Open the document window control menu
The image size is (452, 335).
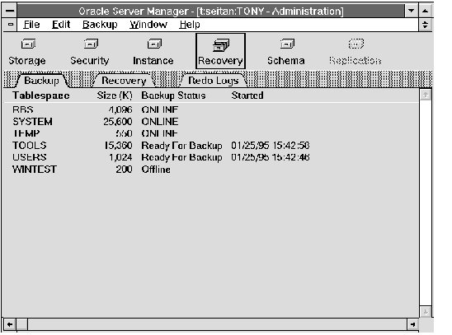11,25
